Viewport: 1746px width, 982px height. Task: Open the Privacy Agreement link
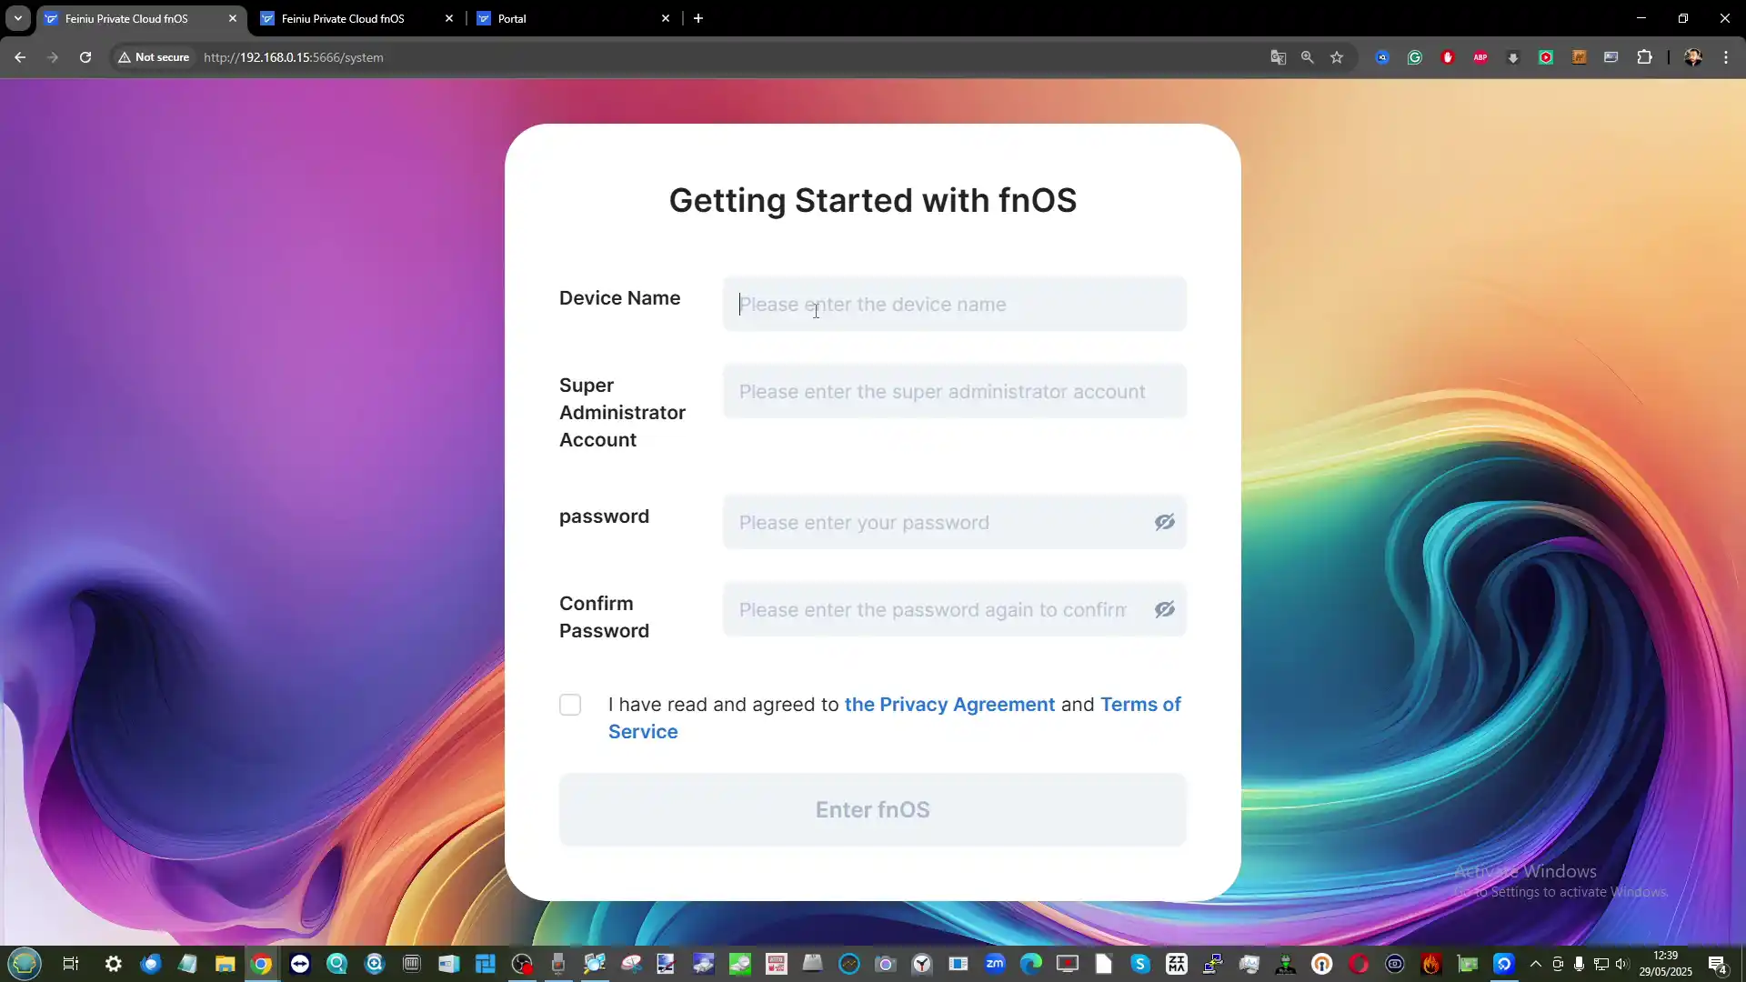click(x=949, y=705)
